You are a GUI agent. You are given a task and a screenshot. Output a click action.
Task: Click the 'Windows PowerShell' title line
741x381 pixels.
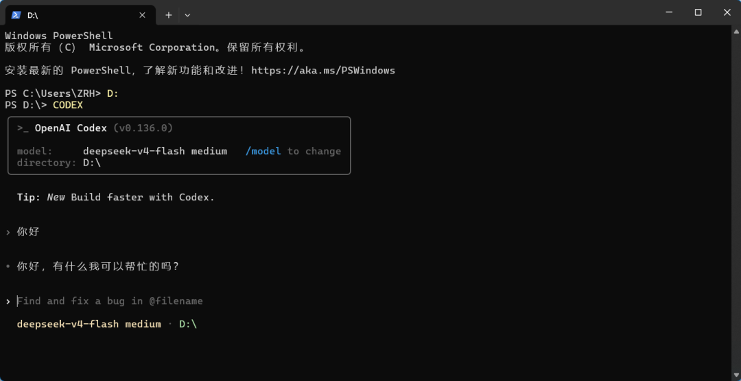coord(59,36)
